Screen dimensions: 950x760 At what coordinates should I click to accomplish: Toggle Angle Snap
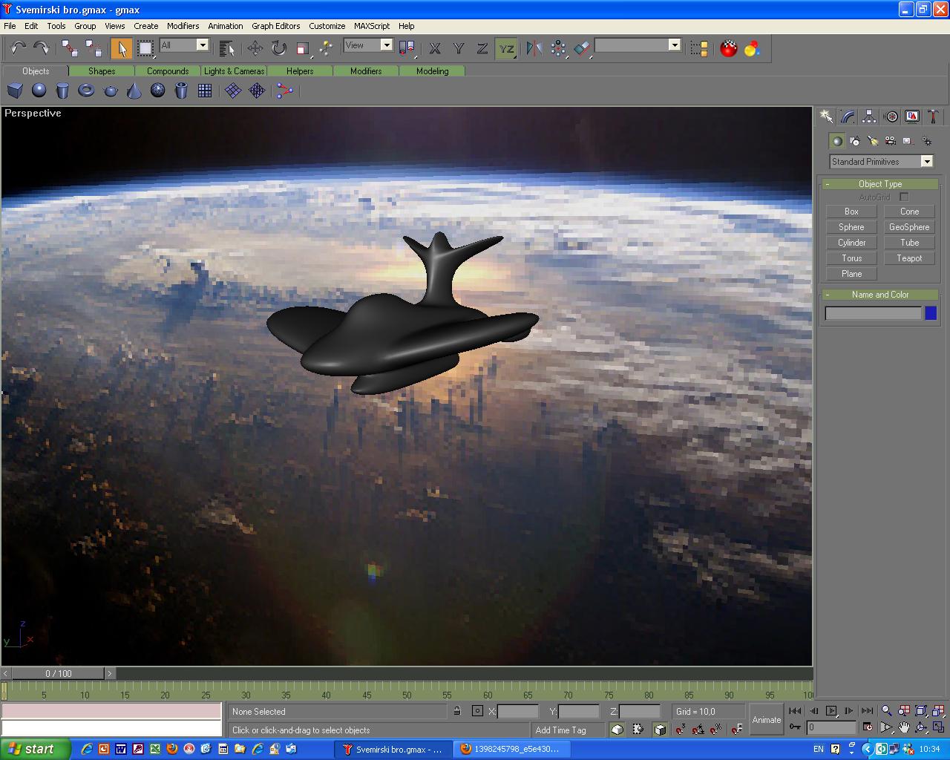click(698, 730)
